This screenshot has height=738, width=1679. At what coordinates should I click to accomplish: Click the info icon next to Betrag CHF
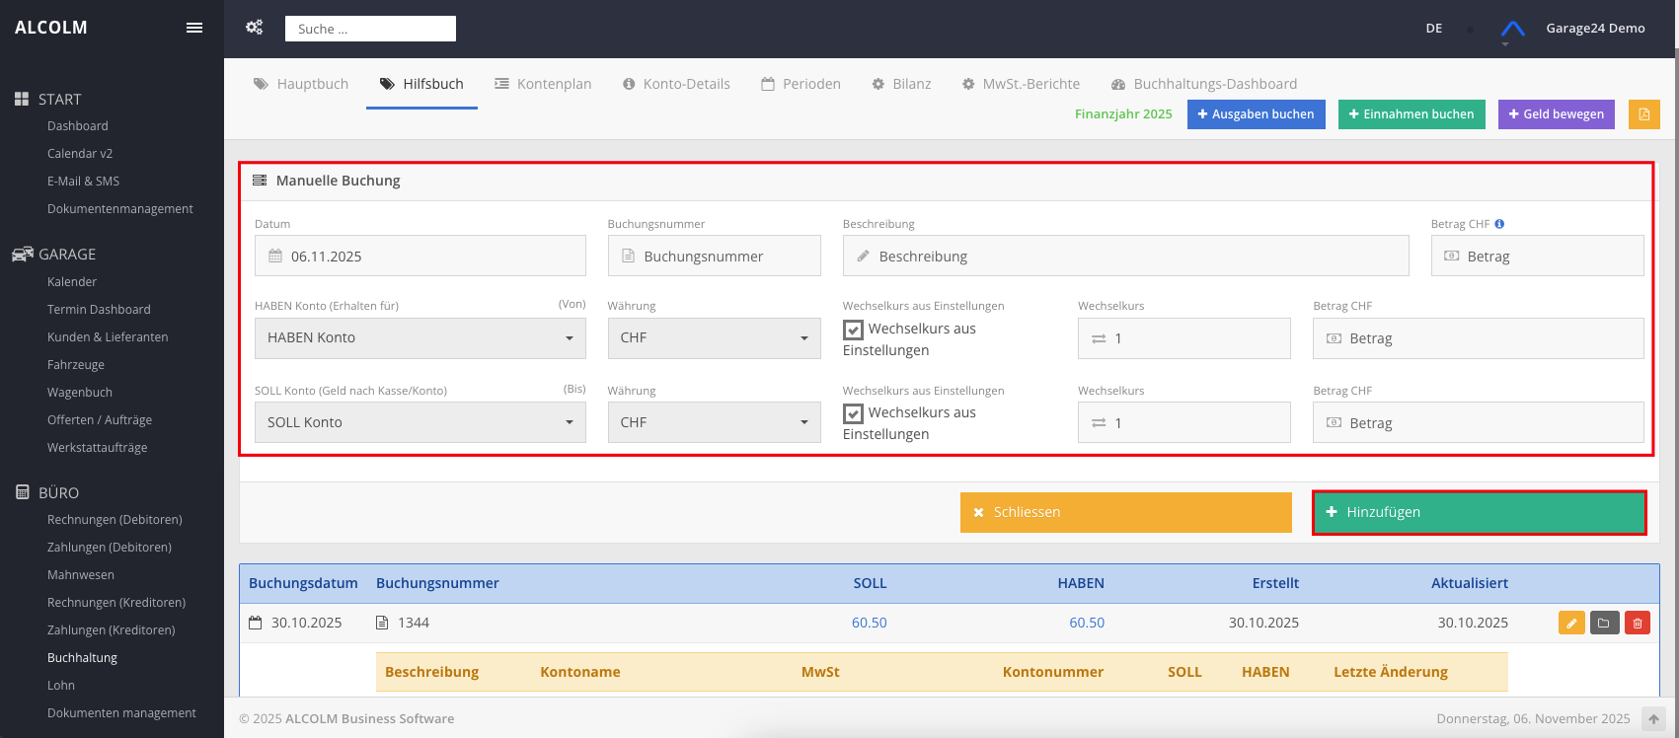coord(1499,224)
